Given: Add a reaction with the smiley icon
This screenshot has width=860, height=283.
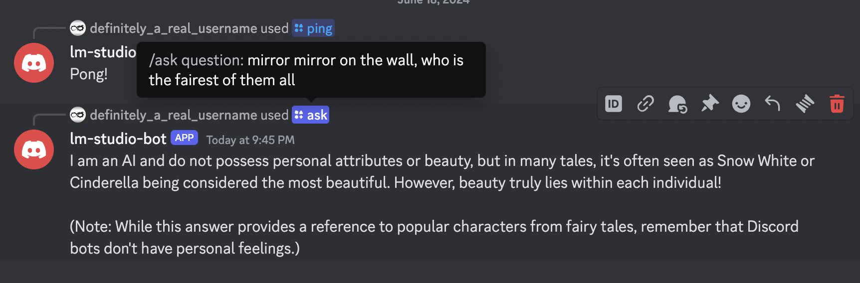Looking at the screenshot, I should coord(741,104).
